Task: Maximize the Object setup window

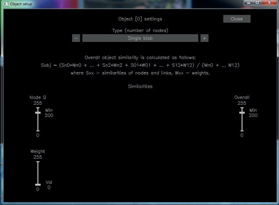Action: tap(257, 3)
